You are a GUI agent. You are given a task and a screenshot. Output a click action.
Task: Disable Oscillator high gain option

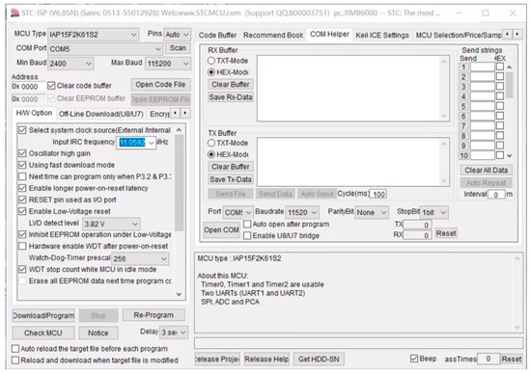[x=22, y=153]
